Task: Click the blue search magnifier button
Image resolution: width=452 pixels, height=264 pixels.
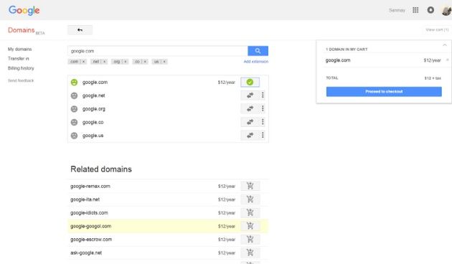Action: point(258,51)
